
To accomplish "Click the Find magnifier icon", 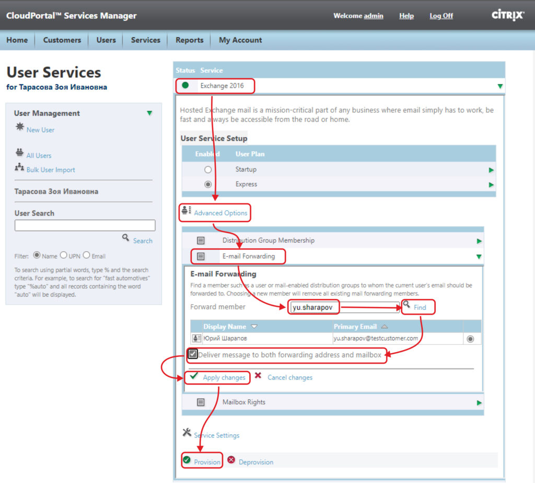I will tap(406, 304).
